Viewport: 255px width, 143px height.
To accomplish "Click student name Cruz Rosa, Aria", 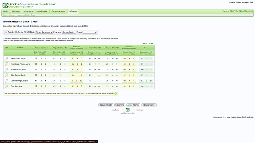I will click(x=16, y=86).
